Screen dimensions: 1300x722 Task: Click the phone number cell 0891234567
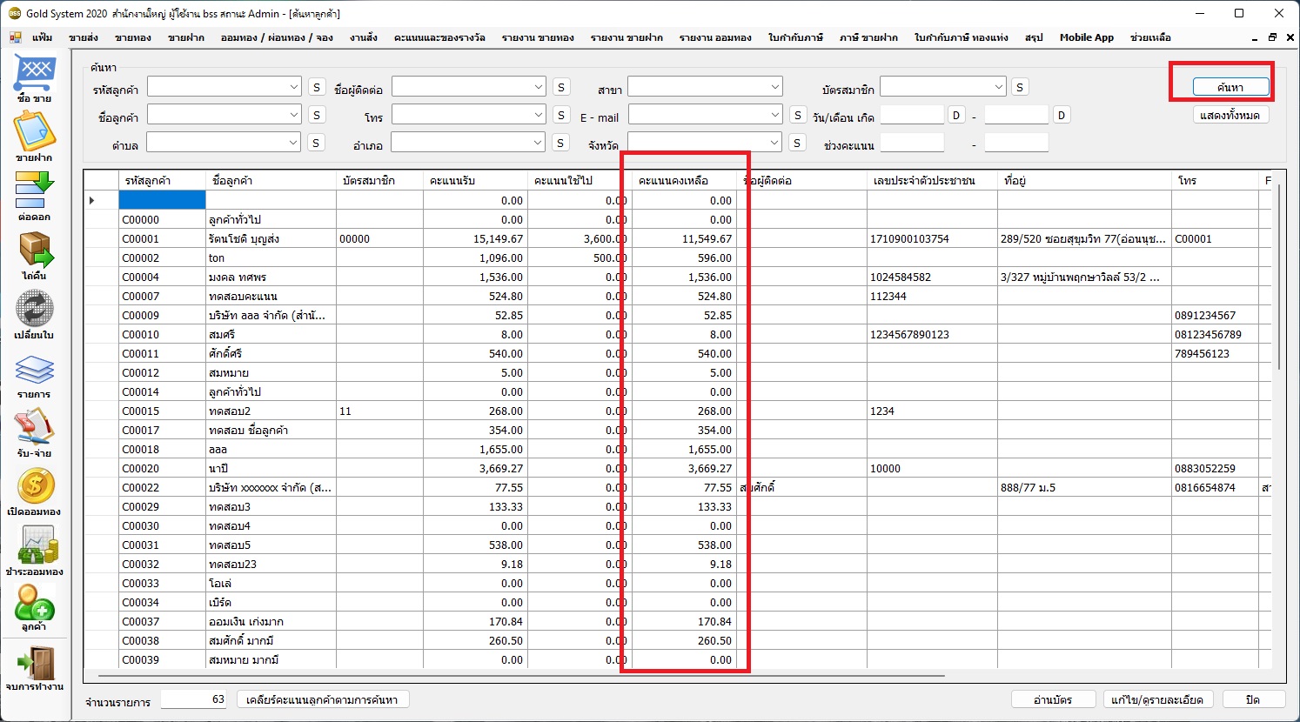click(1215, 315)
